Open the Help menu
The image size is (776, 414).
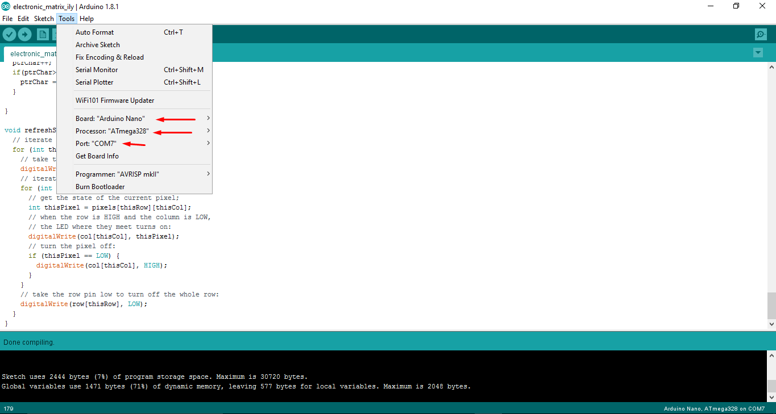click(87, 19)
